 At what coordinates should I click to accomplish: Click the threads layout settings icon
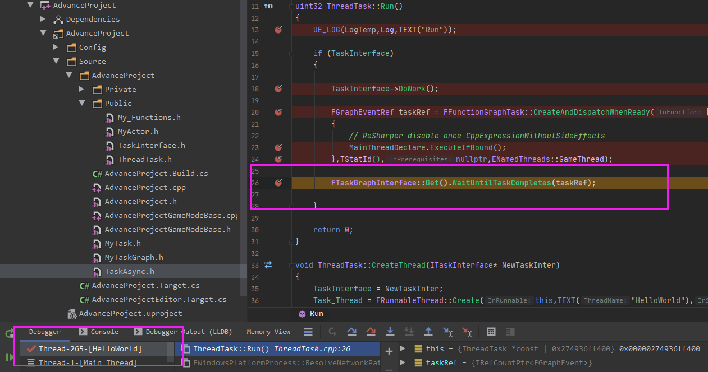(308, 332)
